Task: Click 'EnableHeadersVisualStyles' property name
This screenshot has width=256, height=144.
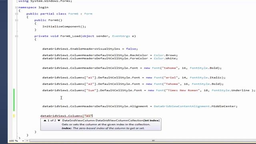Action: click(95, 49)
